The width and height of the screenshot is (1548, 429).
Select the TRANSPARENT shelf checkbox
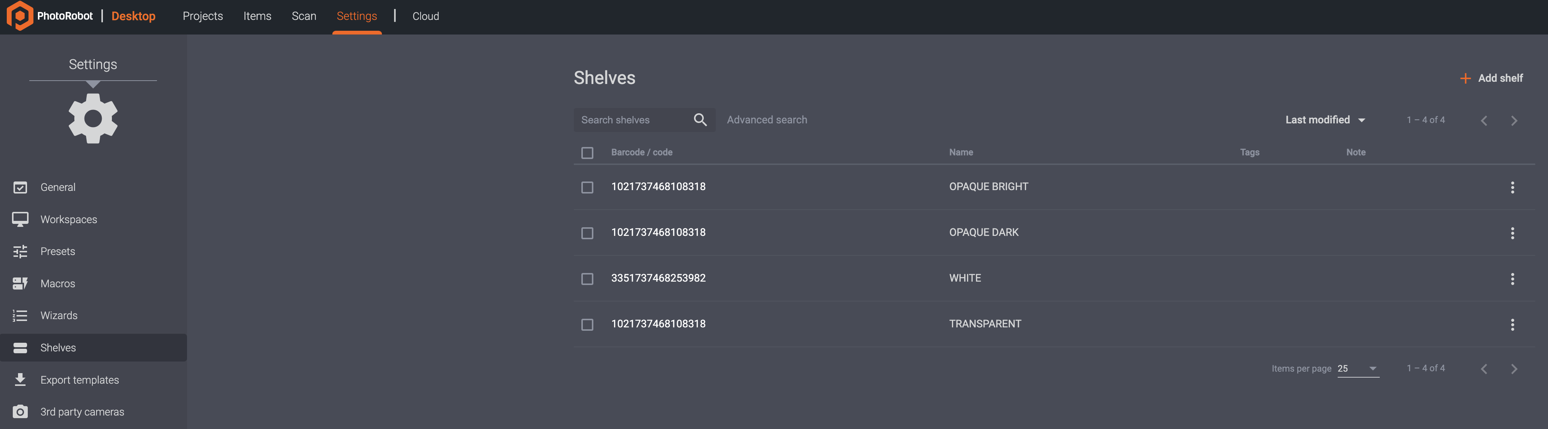coord(587,325)
